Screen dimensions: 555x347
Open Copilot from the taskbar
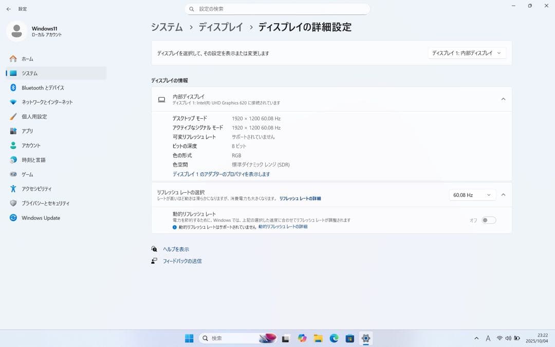pyautogui.click(x=302, y=338)
